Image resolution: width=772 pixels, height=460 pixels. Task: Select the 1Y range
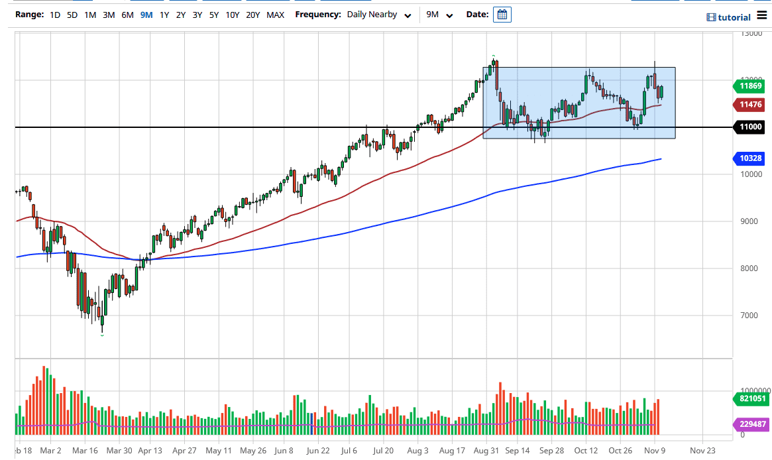pyautogui.click(x=163, y=14)
